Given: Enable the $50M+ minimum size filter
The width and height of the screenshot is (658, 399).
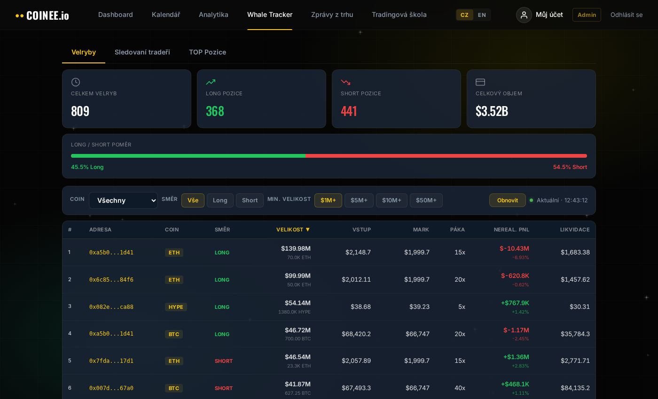Looking at the screenshot, I should pyautogui.click(x=426, y=200).
